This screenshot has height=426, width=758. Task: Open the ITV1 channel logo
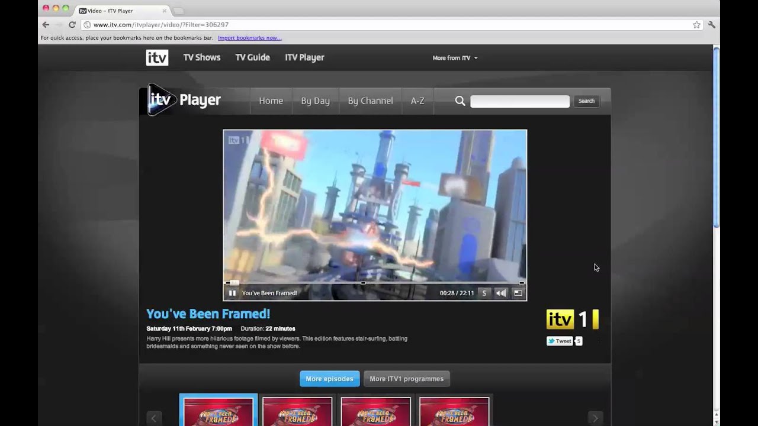coord(572,319)
